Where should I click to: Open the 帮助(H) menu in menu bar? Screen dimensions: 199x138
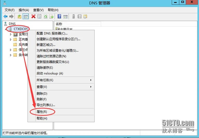(53, 10)
